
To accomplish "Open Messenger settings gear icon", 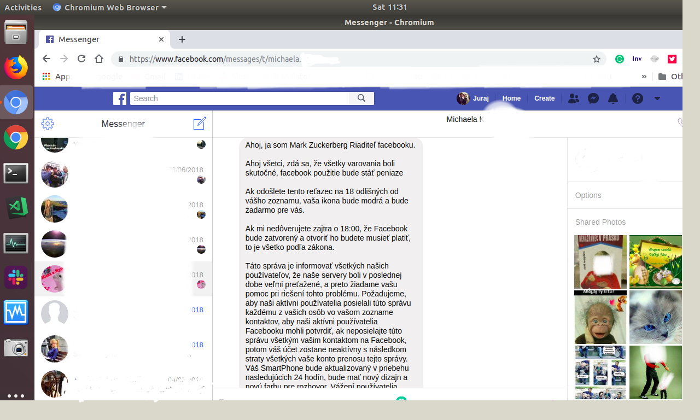I will pos(48,124).
